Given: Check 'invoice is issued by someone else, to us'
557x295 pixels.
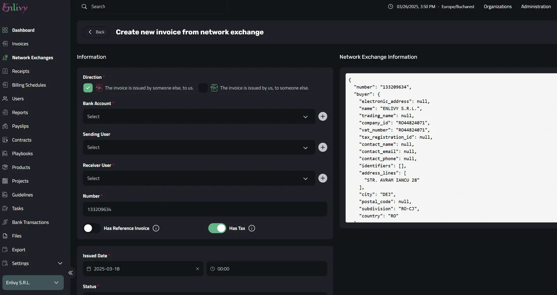Looking at the screenshot, I should click(88, 88).
